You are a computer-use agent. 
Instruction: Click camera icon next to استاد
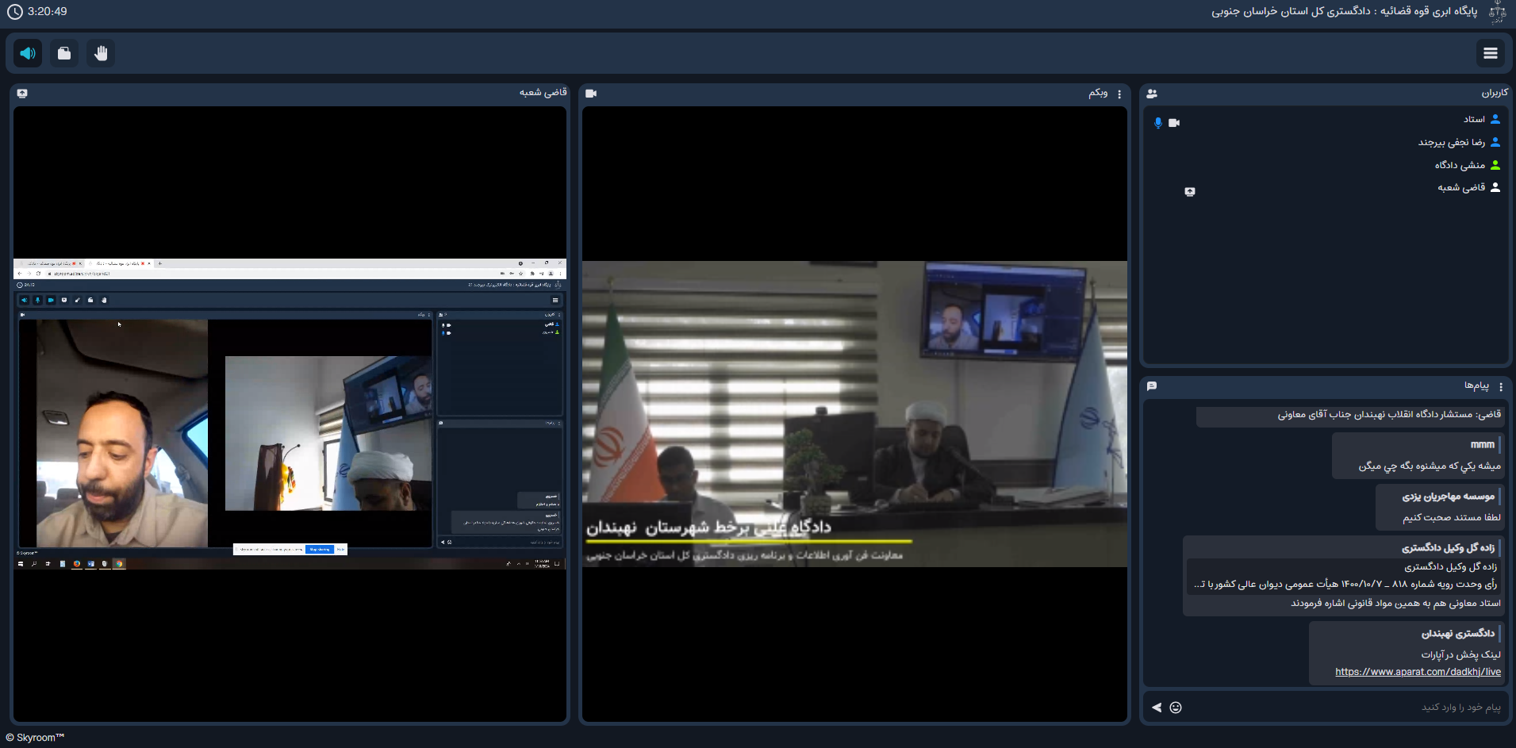1174,123
